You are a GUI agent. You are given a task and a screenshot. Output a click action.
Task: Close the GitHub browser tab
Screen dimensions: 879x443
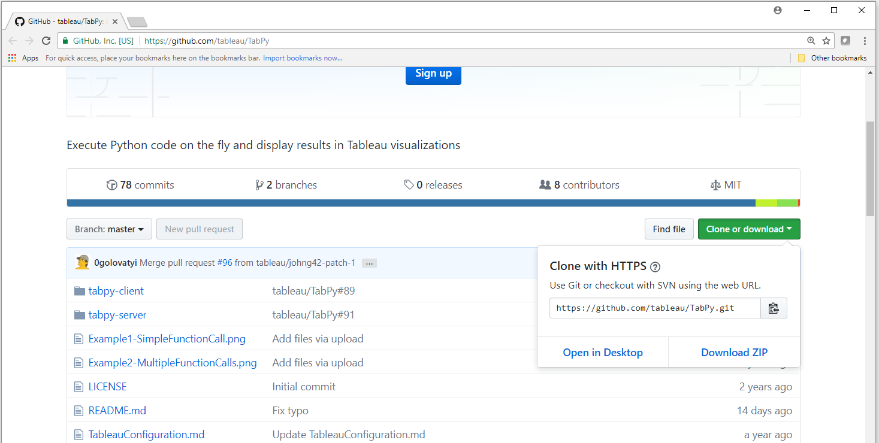point(114,22)
